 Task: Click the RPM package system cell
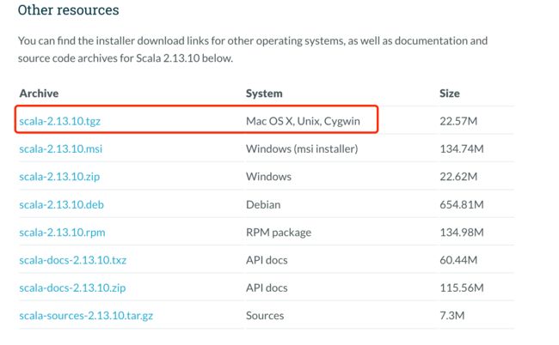tap(279, 233)
